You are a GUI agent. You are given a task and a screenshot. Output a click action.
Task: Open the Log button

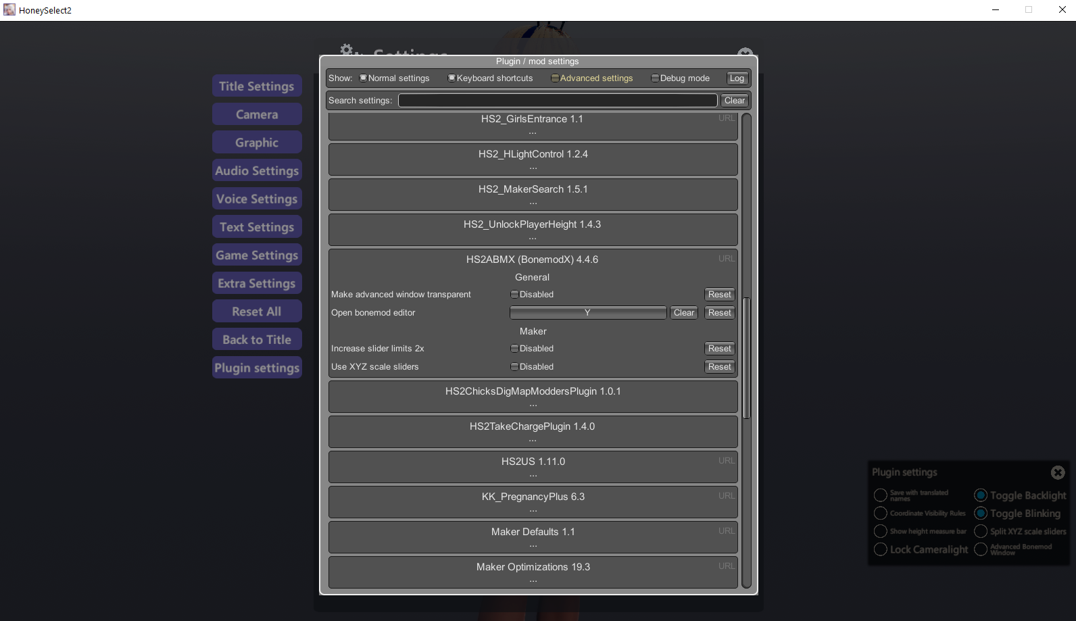tap(737, 78)
